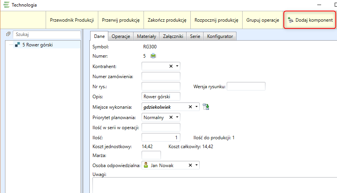The height and width of the screenshot is (193, 337).
Task: Open the Kontrahent dropdown
Action: tap(177, 66)
